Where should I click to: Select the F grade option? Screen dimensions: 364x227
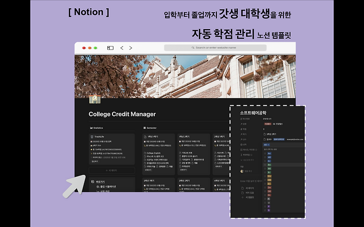(x=269, y=199)
